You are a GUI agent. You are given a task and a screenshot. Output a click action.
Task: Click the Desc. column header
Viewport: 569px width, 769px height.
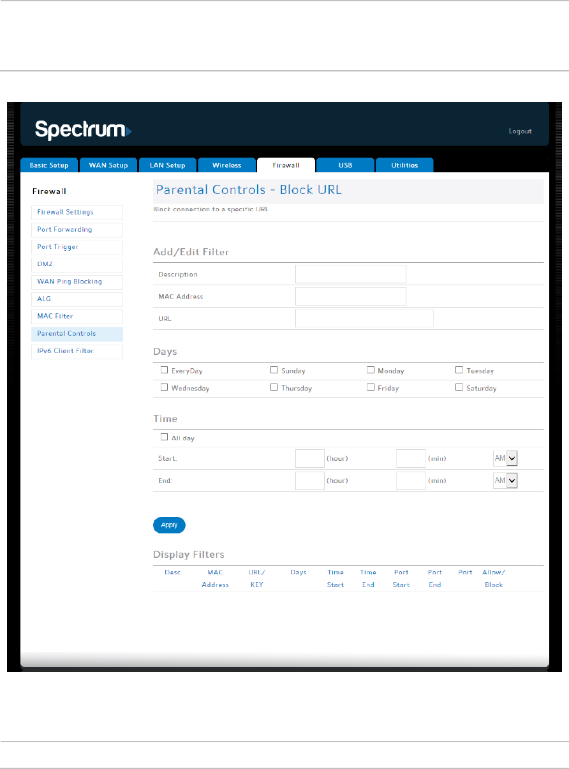pyautogui.click(x=174, y=572)
